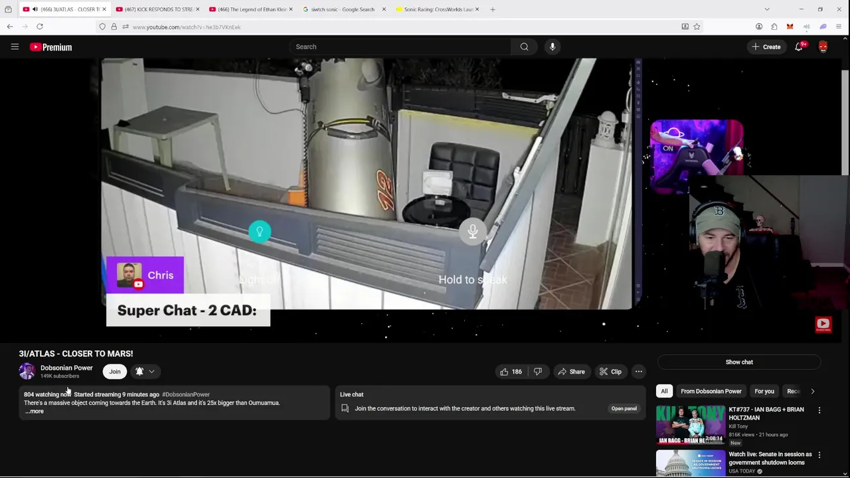The width and height of the screenshot is (850, 478).
Task: Open the Create menu
Action: pyautogui.click(x=766, y=46)
